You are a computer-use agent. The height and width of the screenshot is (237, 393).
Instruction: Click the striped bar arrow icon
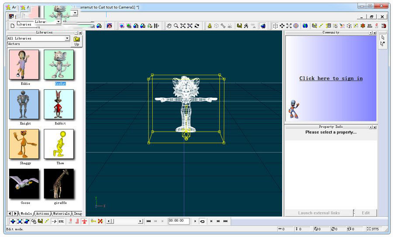157,26
